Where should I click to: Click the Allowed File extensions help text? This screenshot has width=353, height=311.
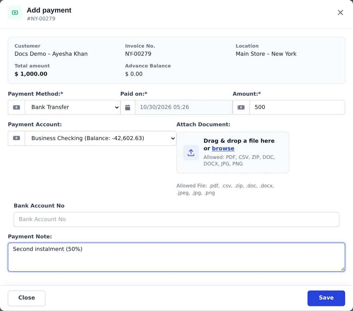pyautogui.click(x=225, y=189)
